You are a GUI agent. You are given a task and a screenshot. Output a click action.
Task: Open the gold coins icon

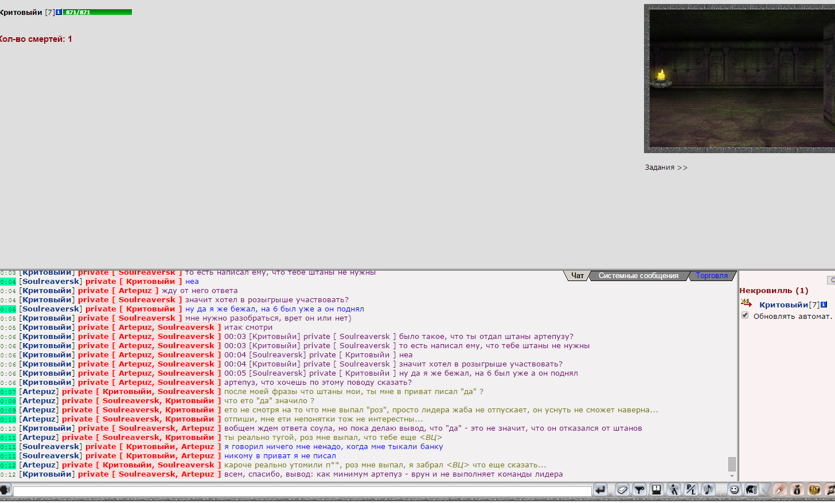pyautogui.click(x=814, y=490)
